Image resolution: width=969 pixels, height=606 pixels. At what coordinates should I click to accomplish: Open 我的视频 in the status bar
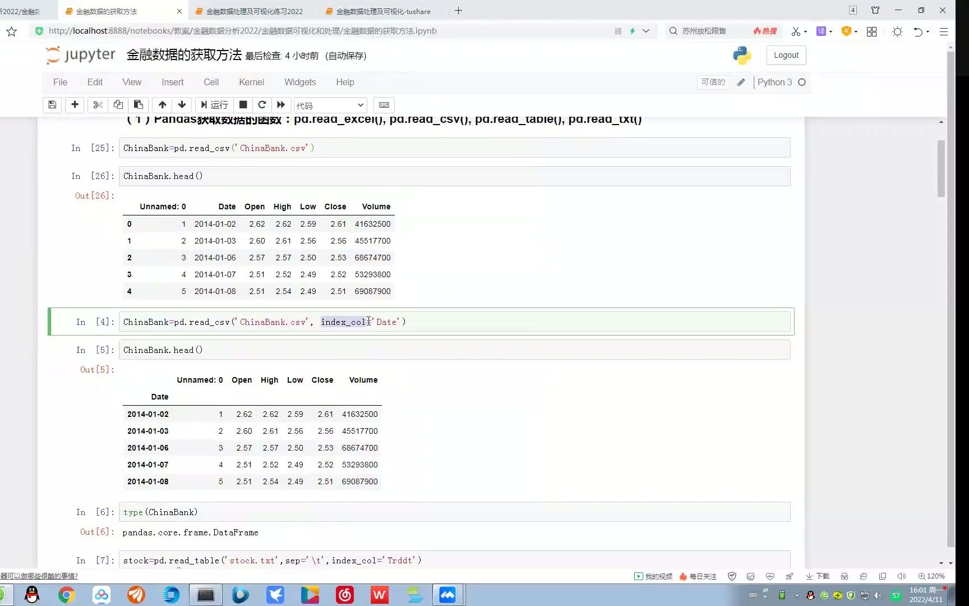[653, 576]
